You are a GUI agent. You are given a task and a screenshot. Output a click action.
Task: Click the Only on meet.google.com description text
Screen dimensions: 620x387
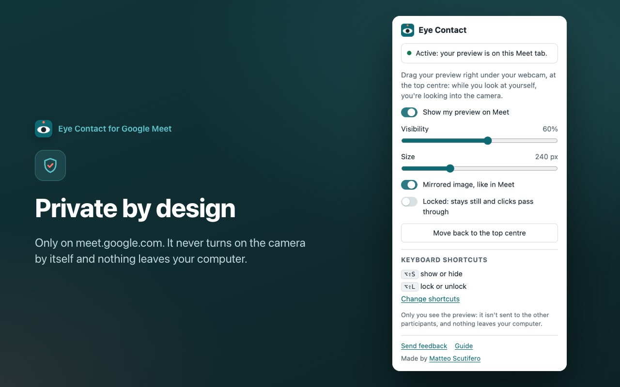(170, 251)
